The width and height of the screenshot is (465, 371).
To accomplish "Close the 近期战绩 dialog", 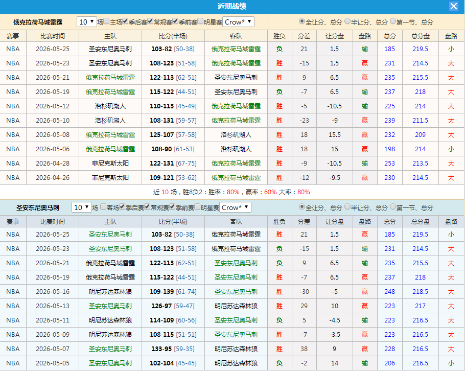I will [453, 6].
